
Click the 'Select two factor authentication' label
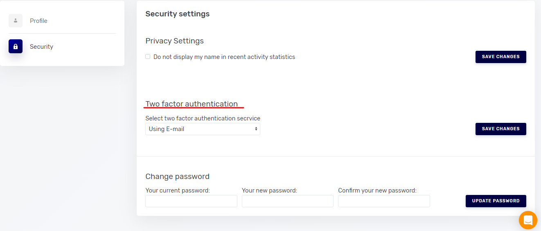tap(203, 118)
